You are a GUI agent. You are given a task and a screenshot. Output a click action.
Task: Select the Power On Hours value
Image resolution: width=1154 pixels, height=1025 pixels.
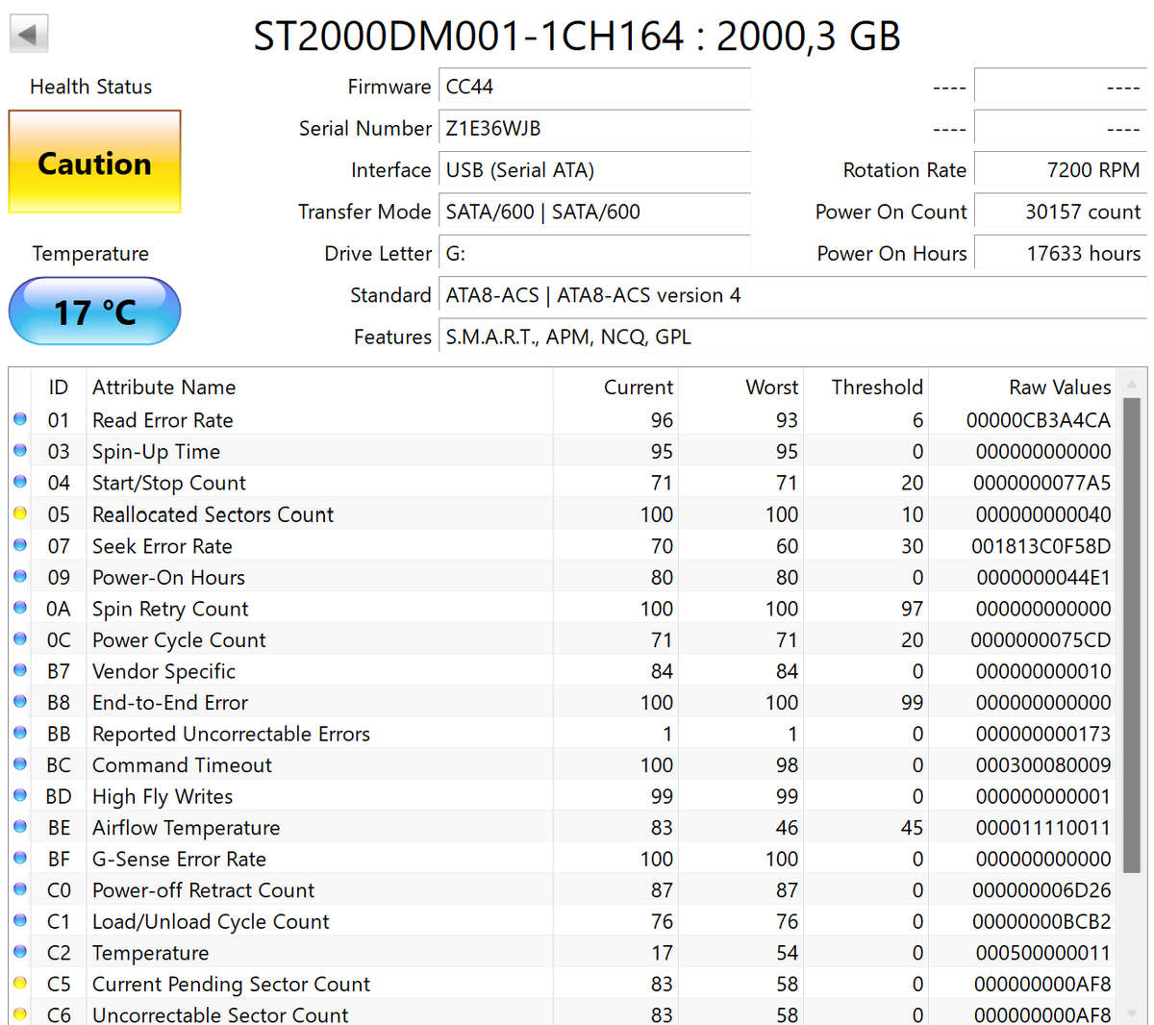point(1058,253)
